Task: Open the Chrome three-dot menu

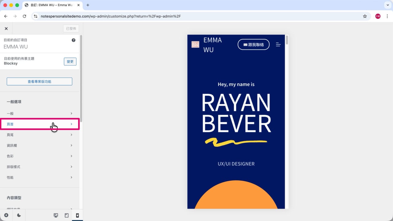Action: [387, 16]
